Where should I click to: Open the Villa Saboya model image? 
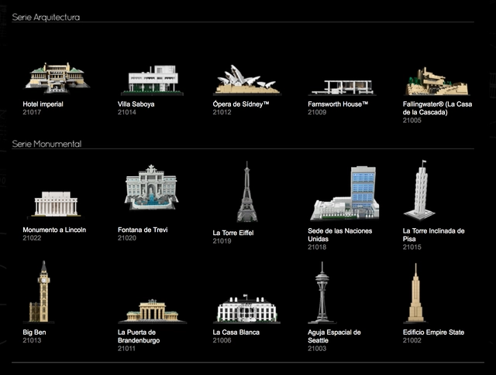click(152, 80)
